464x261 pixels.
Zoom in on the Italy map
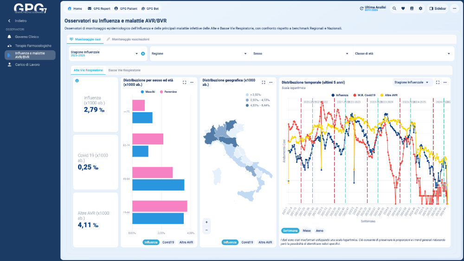206,222
